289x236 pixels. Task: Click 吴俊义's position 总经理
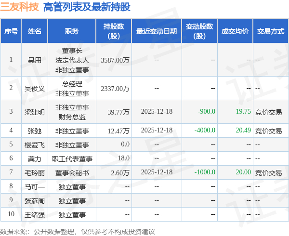pos(72,84)
